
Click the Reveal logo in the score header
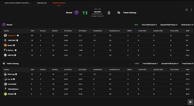76,13
